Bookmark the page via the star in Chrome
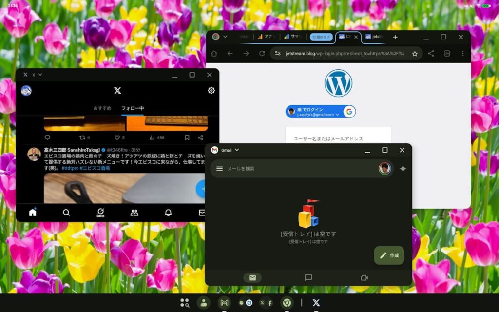This screenshot has width=499, height=312. pos(414,54)
